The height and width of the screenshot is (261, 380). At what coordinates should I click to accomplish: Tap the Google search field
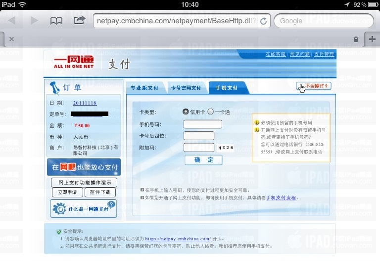pyautogui.click(x=324, y=21)
